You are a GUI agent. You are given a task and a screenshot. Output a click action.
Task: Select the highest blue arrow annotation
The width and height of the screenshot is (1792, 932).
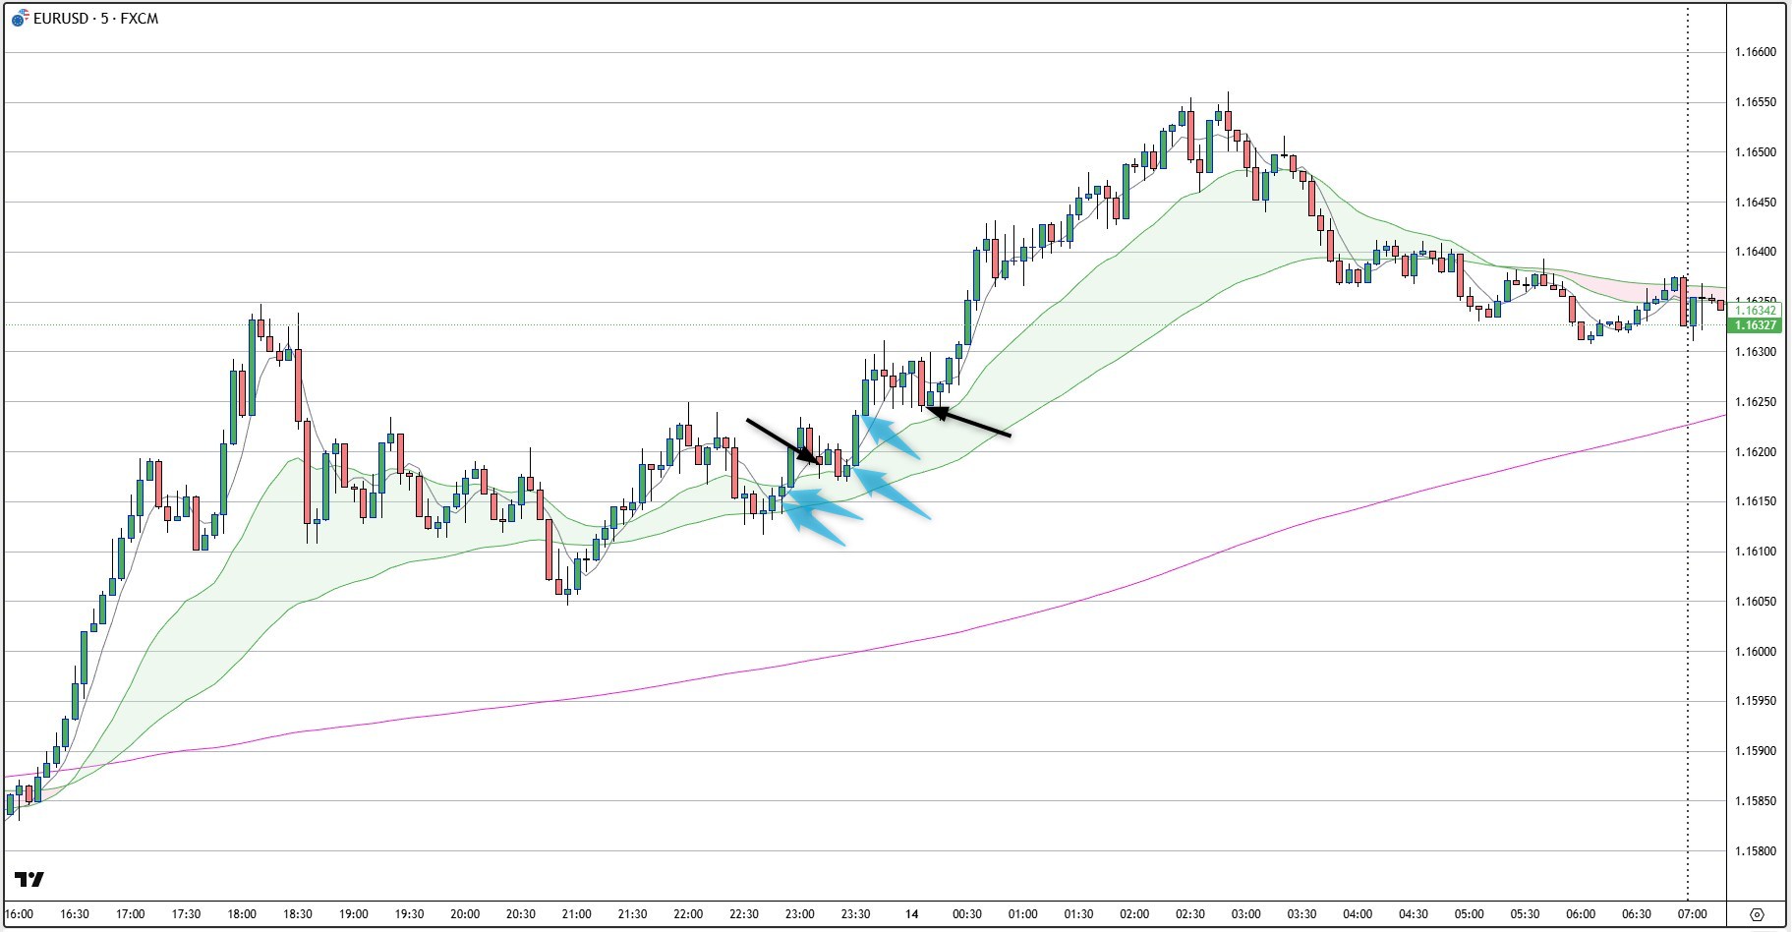pyautogui.click(x=892, y=437)
